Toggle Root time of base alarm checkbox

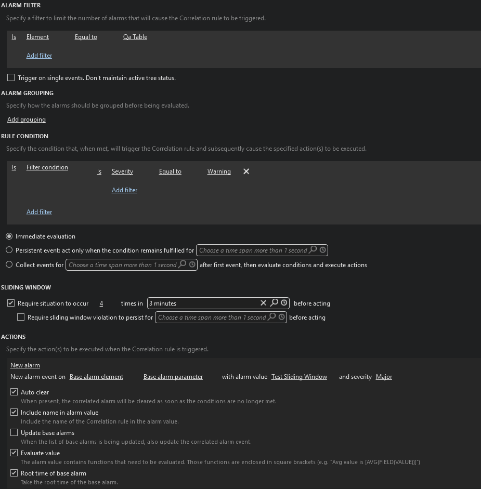click(14, 473)
